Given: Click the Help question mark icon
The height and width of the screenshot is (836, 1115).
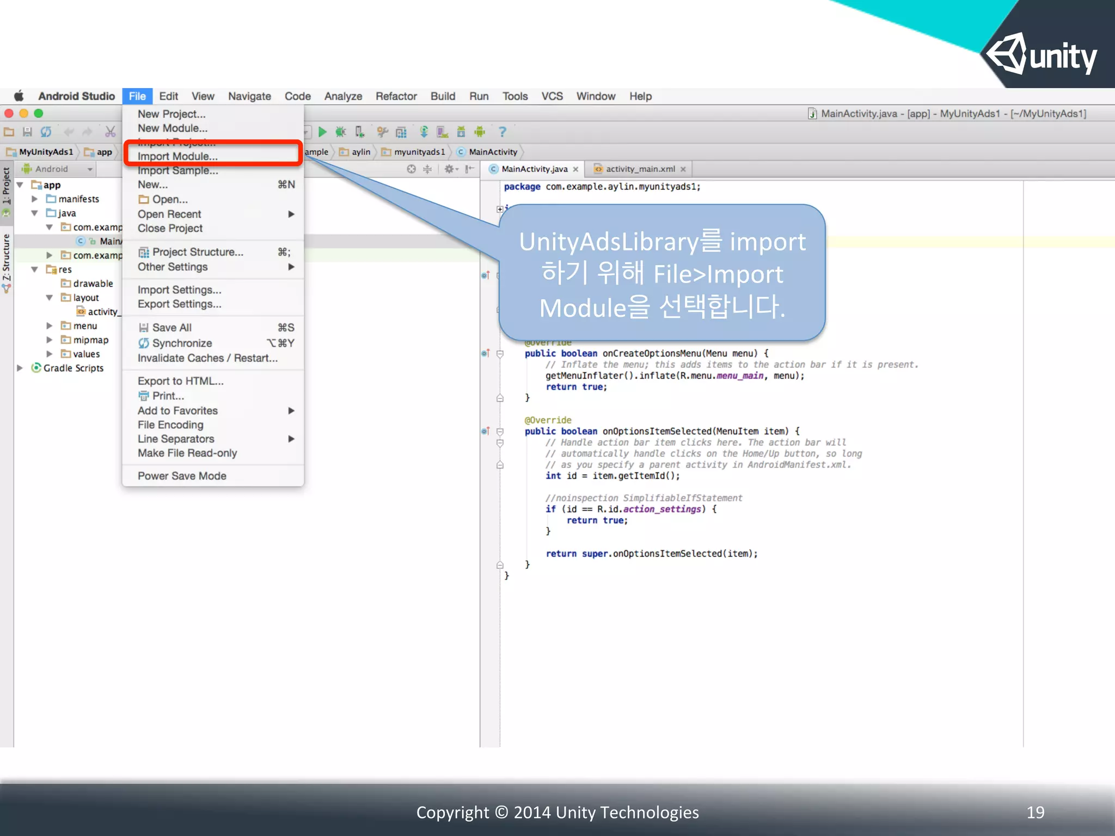Looking at the screenshot, I should pos(502,132).
